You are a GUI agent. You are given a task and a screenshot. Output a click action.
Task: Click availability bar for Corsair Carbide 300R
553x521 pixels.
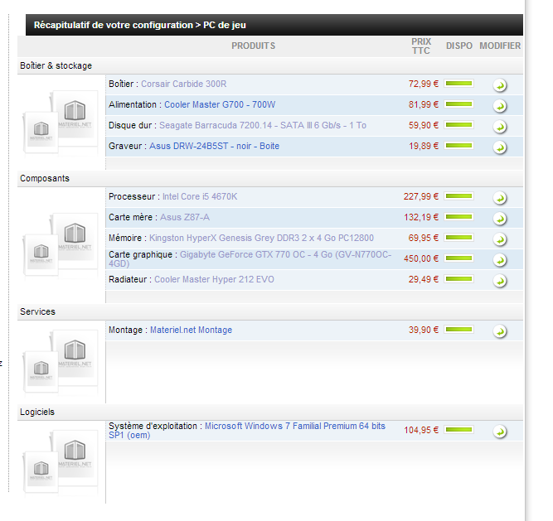pos(458,84)
